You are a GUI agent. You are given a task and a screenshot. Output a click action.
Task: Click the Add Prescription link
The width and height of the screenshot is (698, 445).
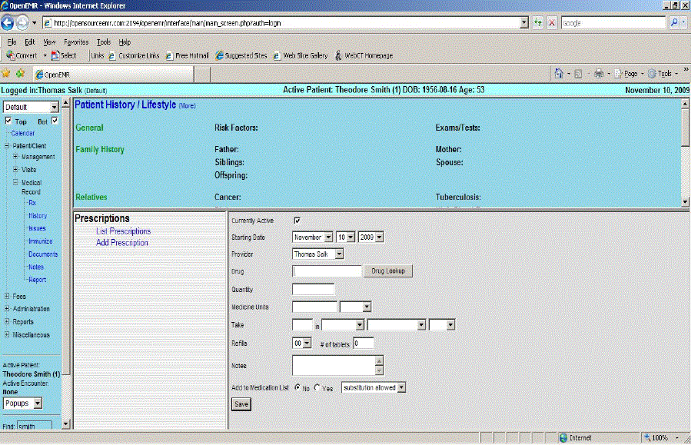(x=122, y=243)
